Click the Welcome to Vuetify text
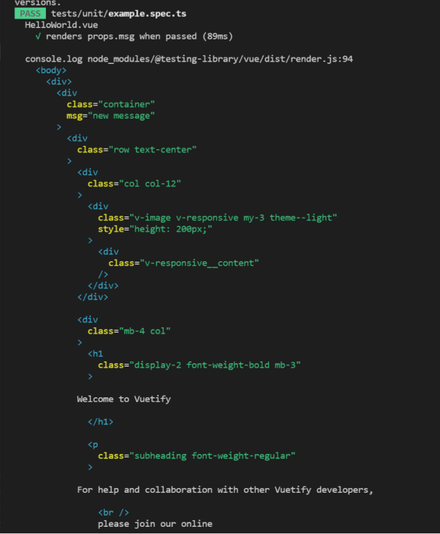 click(124, 399)
